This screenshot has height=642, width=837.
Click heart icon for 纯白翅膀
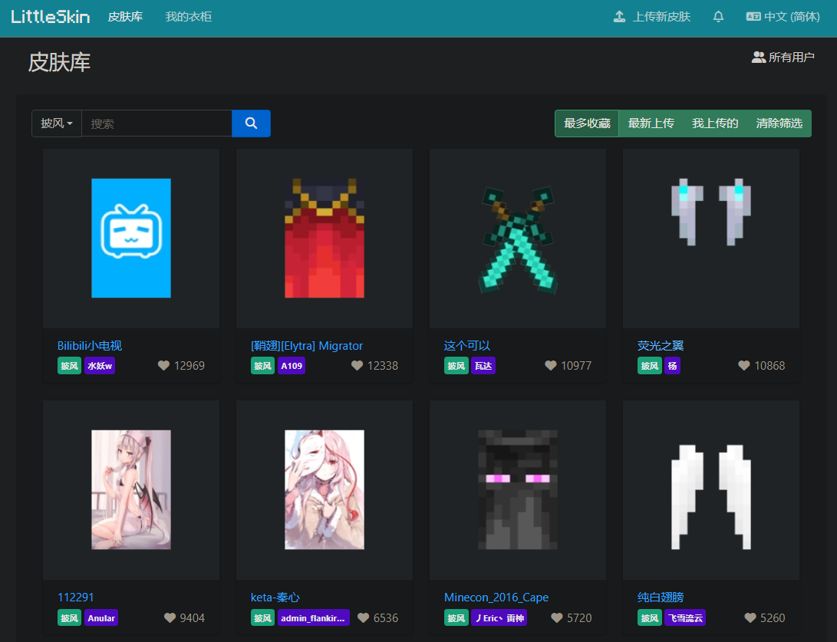(x=750, y=618)
